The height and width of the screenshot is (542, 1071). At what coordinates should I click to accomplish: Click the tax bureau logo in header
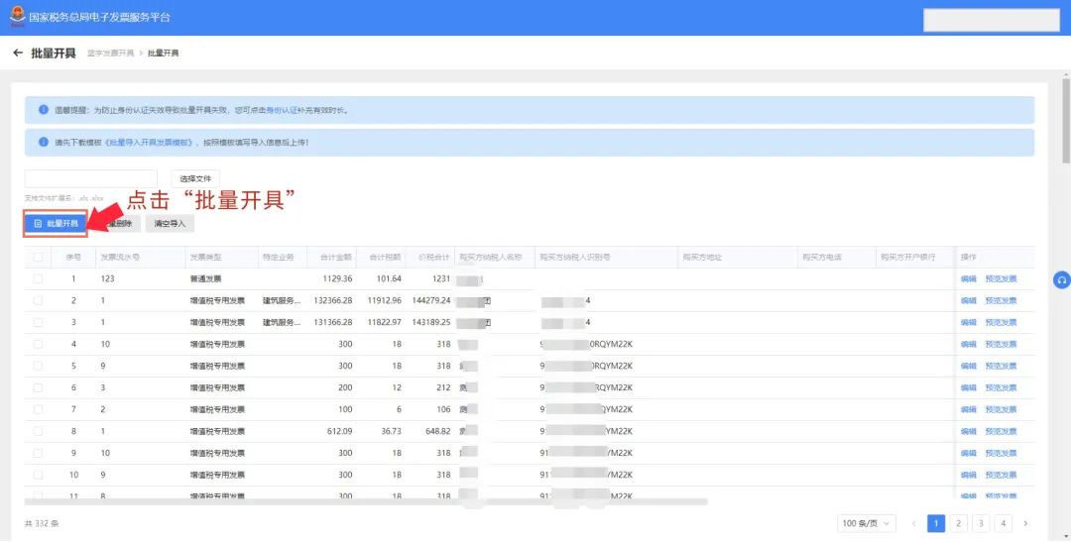(17, 17)
